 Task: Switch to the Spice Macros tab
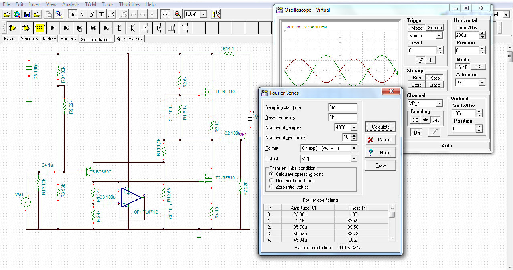point(129,39)
